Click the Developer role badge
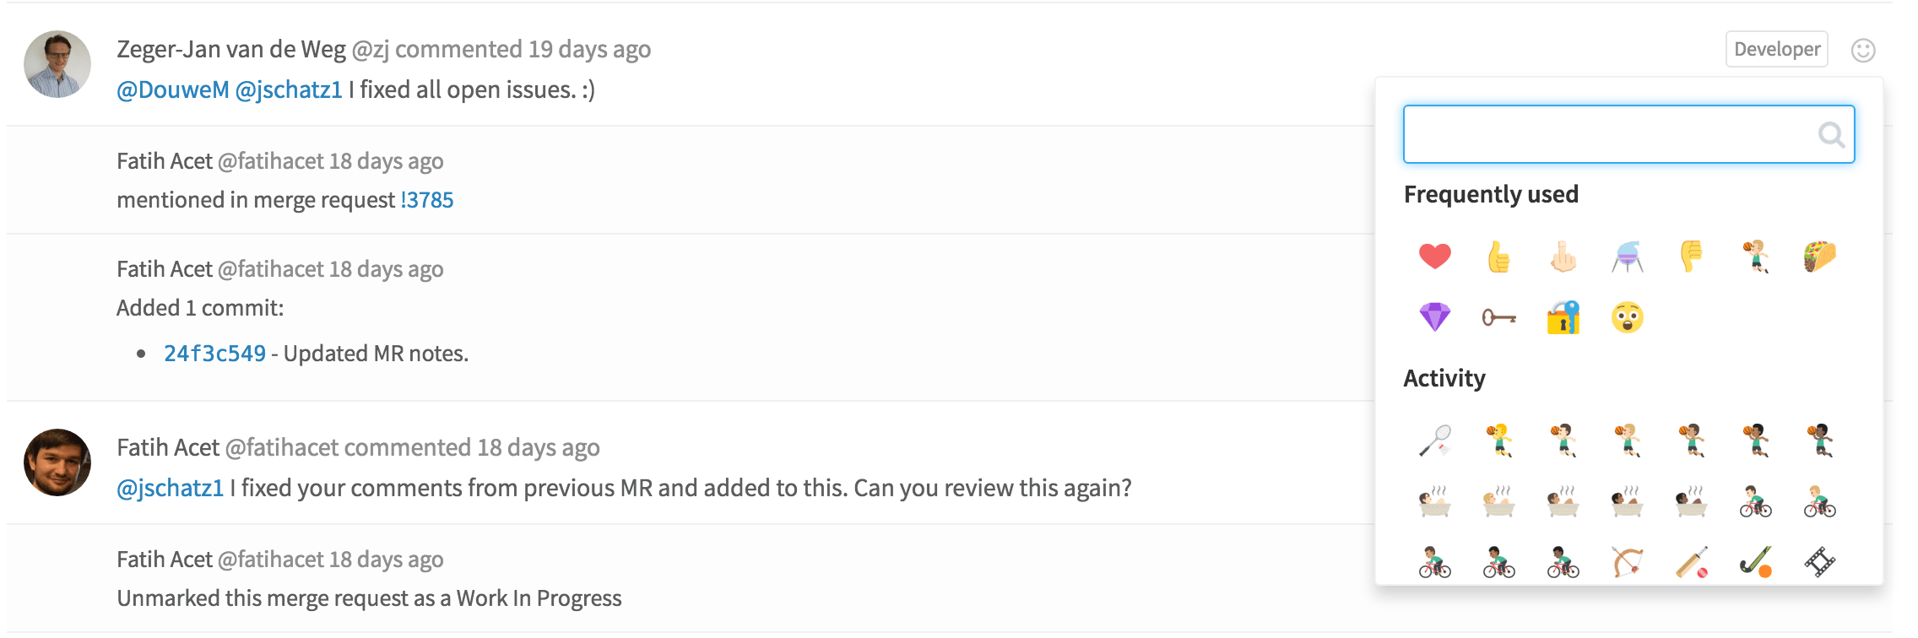This screenshot has height=638, width=1918. pyautogui.click(x=1775, y=49)
